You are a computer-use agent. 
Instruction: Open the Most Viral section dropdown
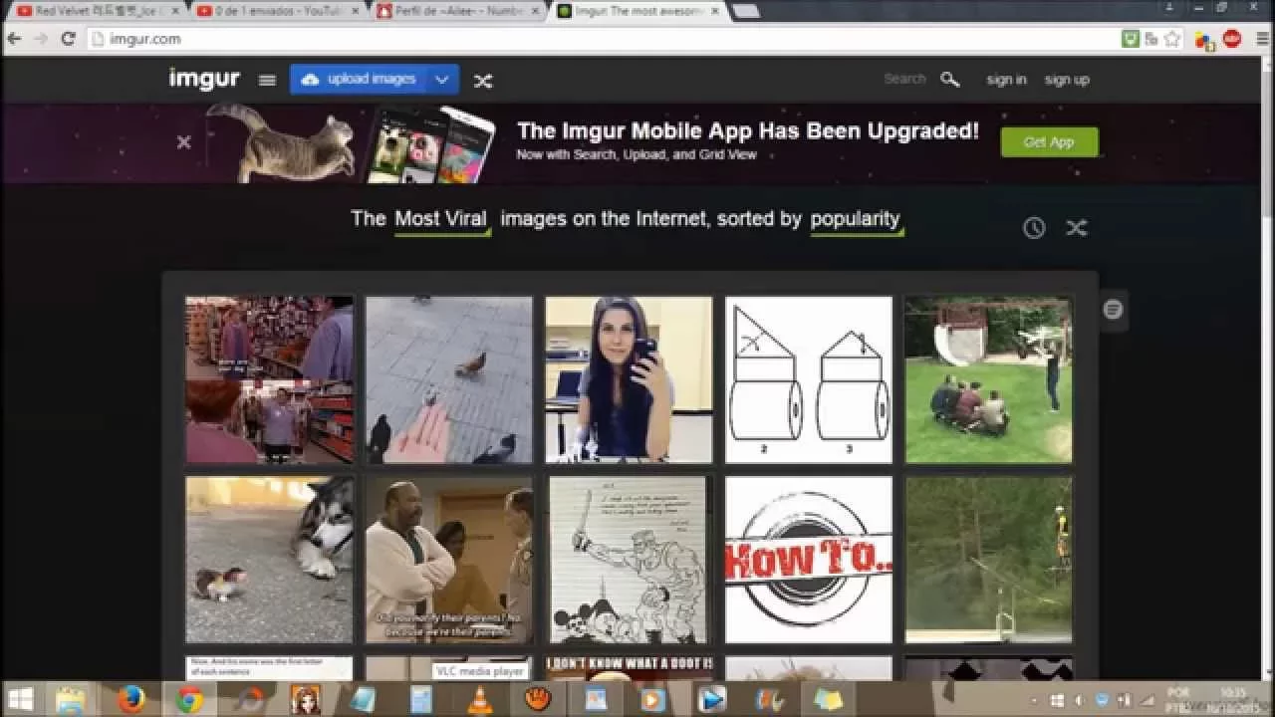[440, 220]
